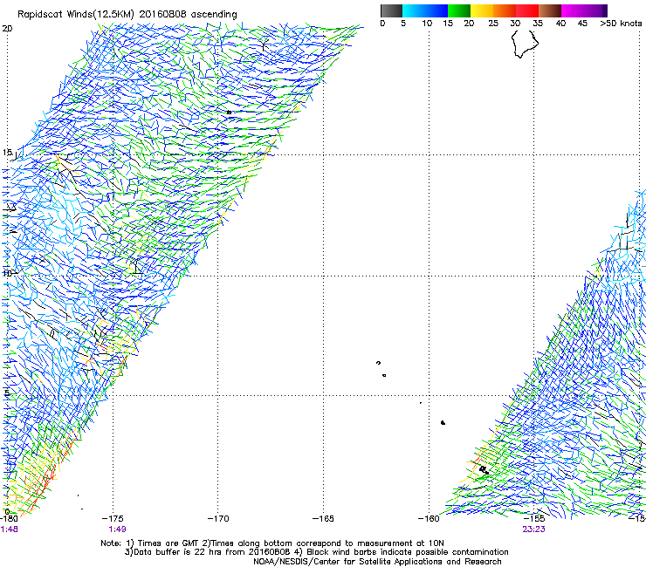Click the gray 0-5 knots legend swatch
The image size is (646, 567).
(x=391, y=10)
